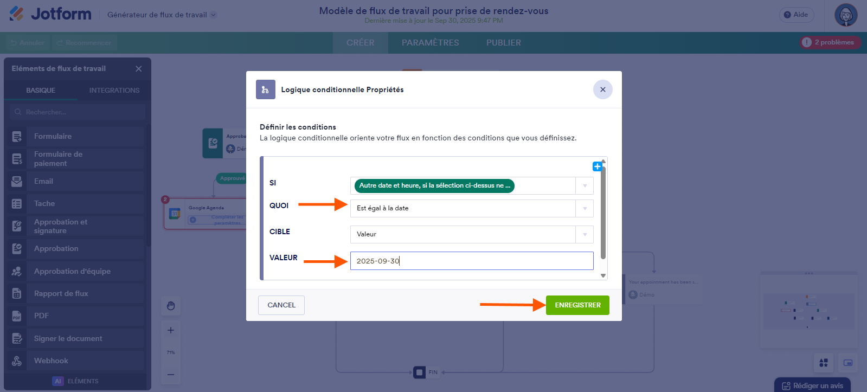Screen dimensions: 867x392
Task: Go to the PUBLIER tab
Action: pyautogui.click(x=503, y=43)
